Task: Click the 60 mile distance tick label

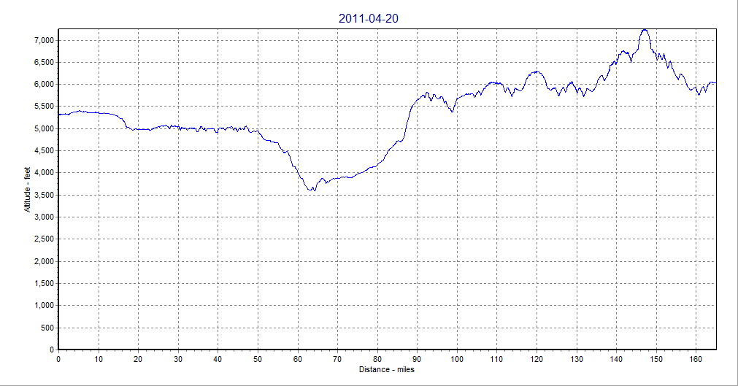Action: 297,359
